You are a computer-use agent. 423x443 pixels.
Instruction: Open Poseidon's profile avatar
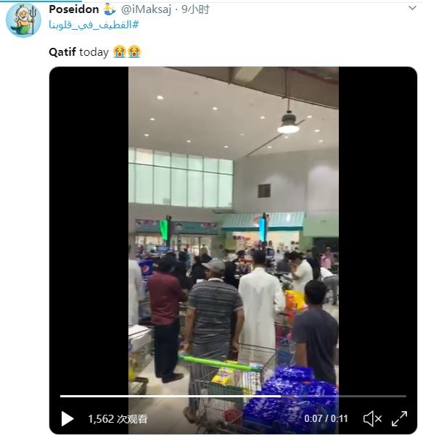[23, 20]
